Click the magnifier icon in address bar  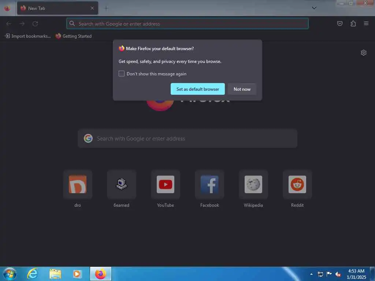pos(72,23)
